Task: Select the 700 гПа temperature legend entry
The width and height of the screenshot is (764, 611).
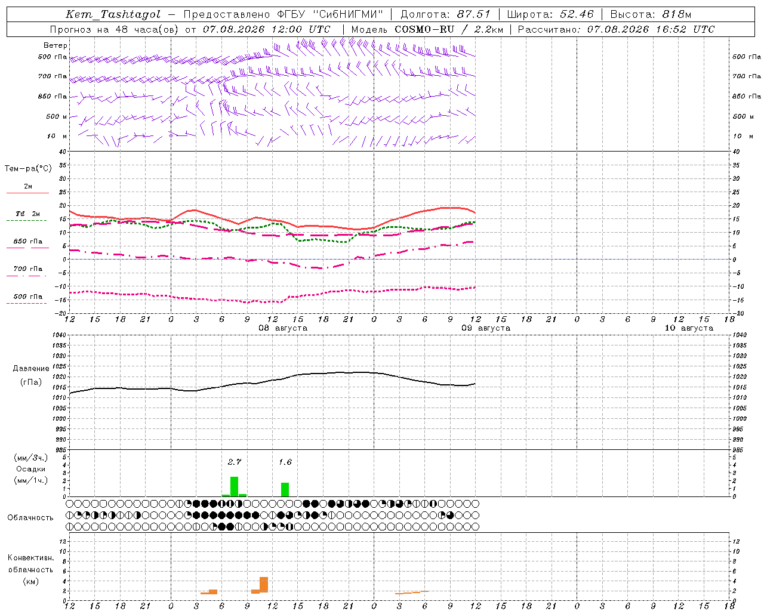Action: point(28,269)
